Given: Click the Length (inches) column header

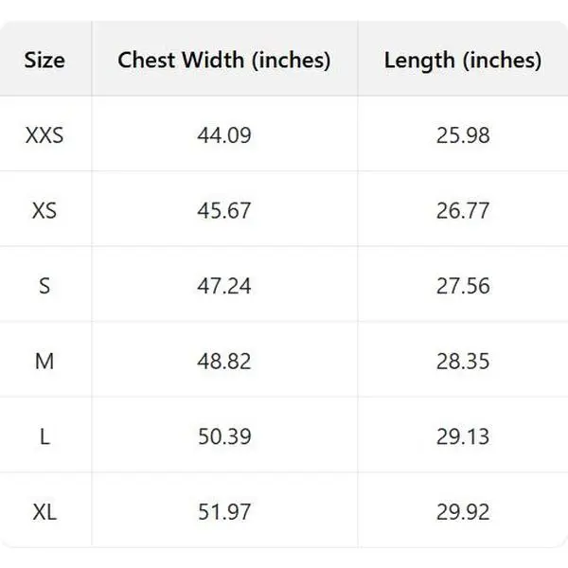Looking at the screenshot, I should click(463, 61).
